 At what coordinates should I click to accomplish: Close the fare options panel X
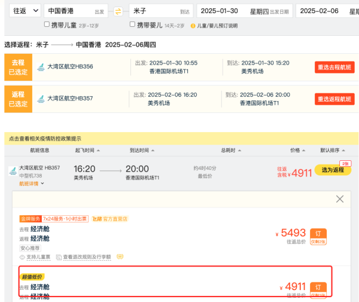(340, 199)
